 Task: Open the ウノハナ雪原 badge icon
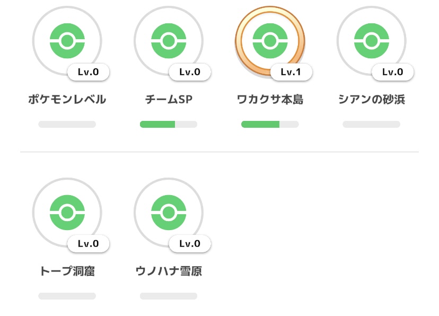[169, 213]
